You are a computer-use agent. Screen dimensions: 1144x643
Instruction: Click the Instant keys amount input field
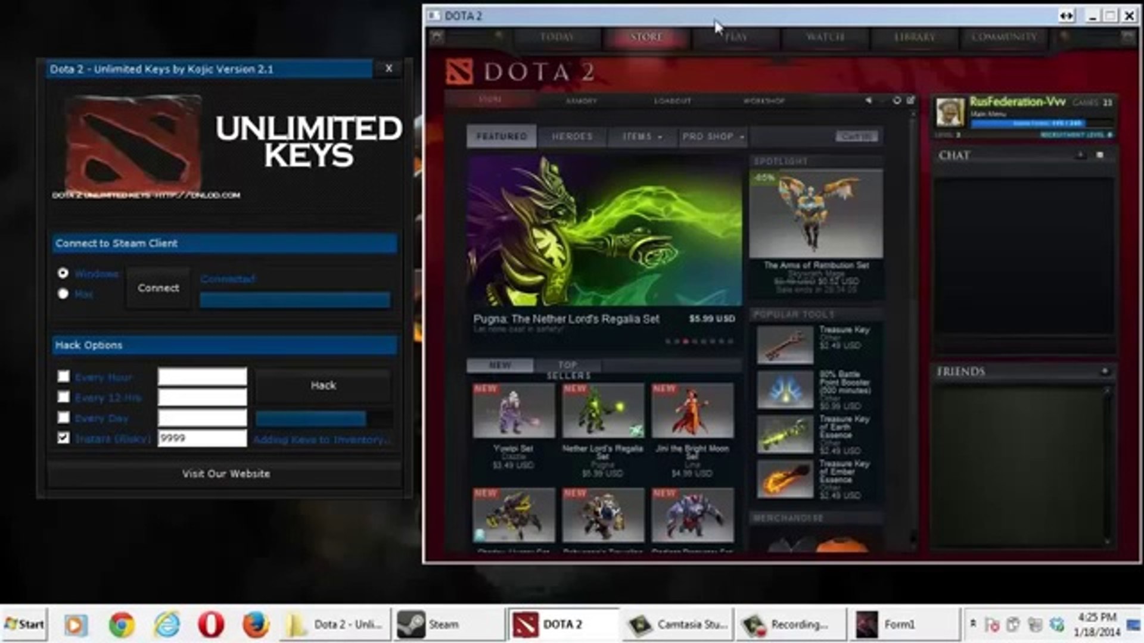202,438
